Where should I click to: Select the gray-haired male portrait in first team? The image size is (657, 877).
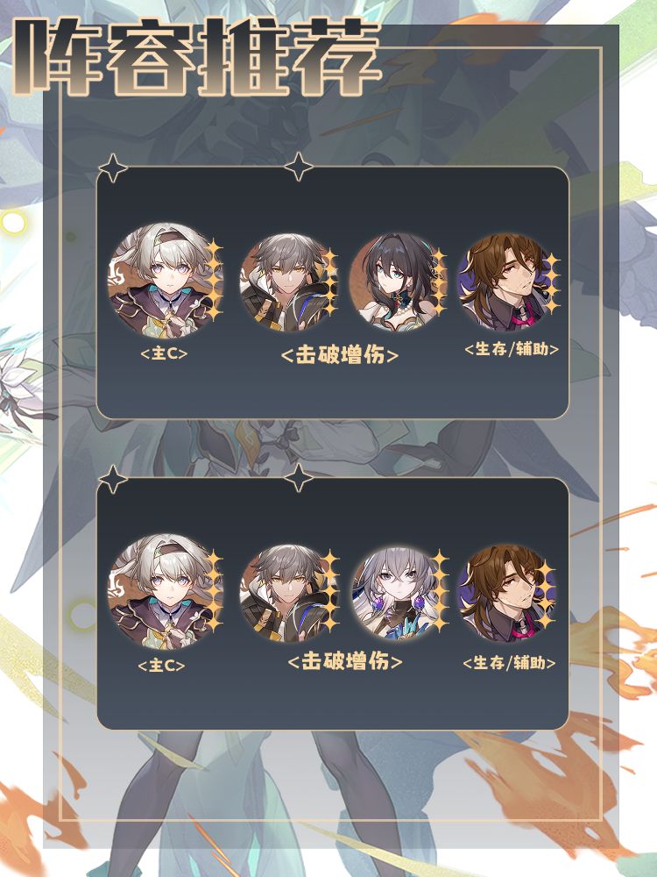point(288,282)
